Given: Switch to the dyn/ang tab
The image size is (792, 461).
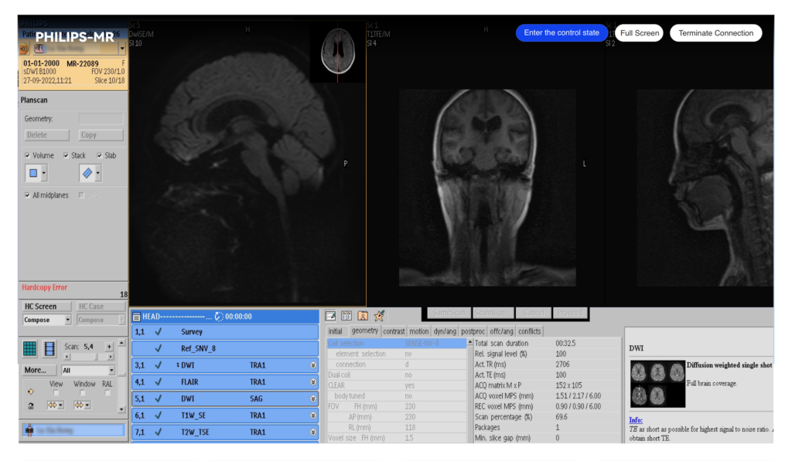Looking at the screenshot, I should 445,331.
